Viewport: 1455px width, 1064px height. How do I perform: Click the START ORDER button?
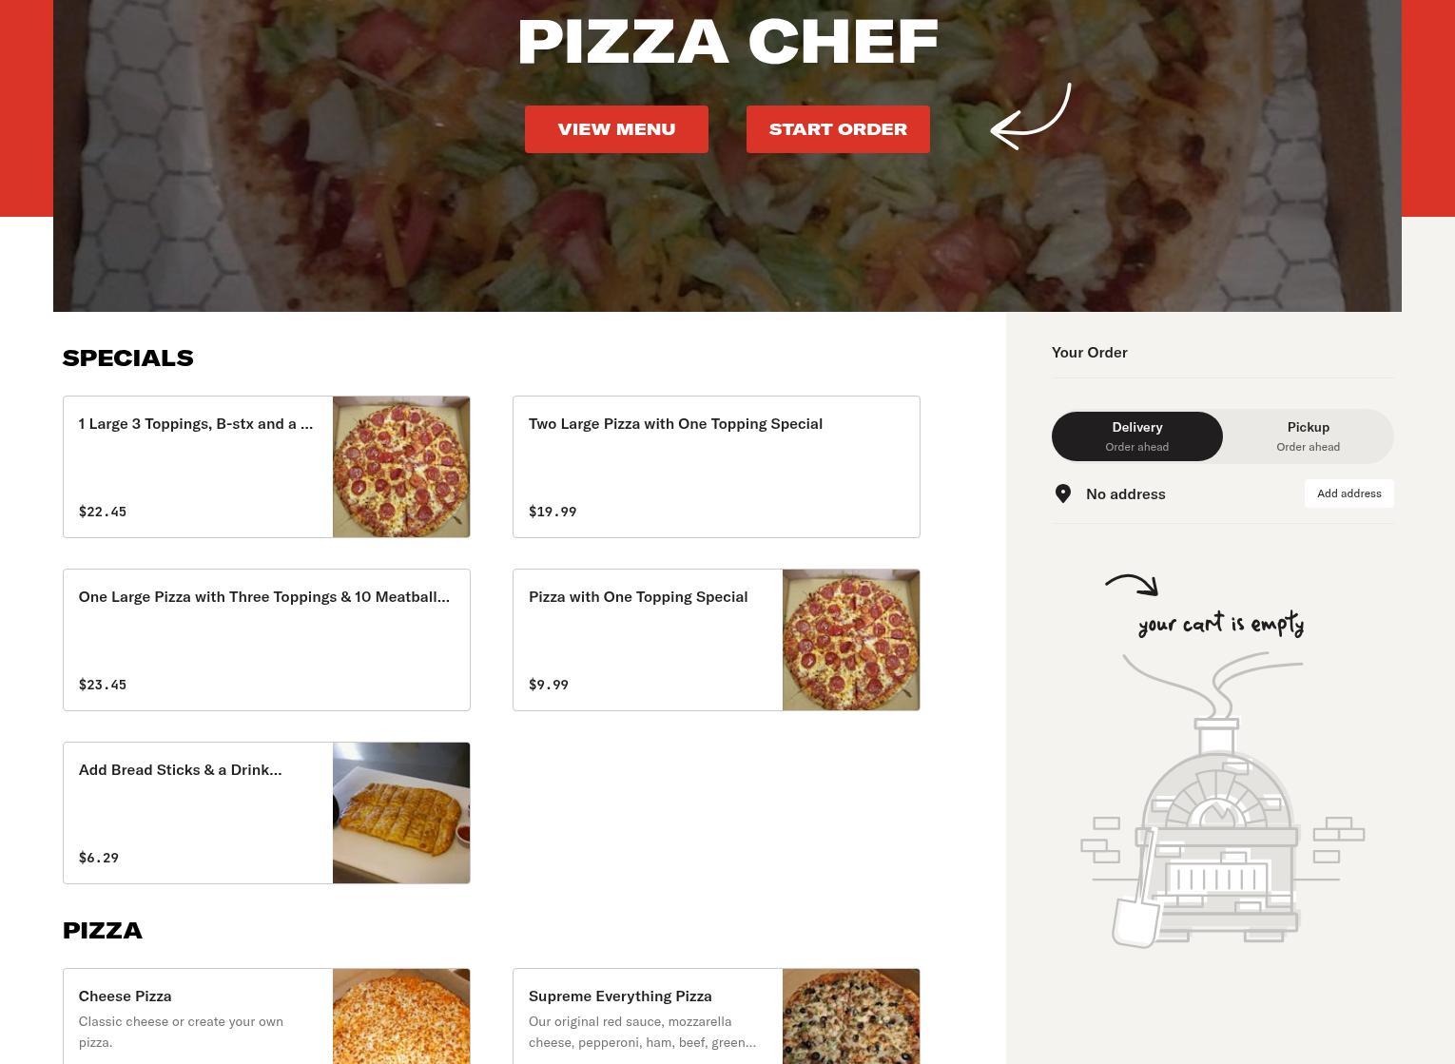[x=838, y=129]
